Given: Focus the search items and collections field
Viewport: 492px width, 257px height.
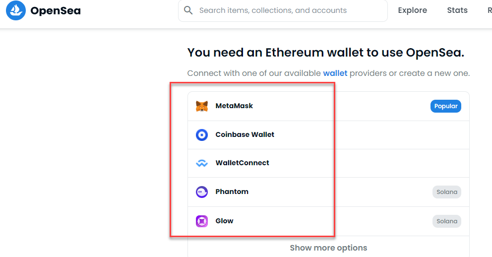Looking at the screenshot, I should (288, 10).
